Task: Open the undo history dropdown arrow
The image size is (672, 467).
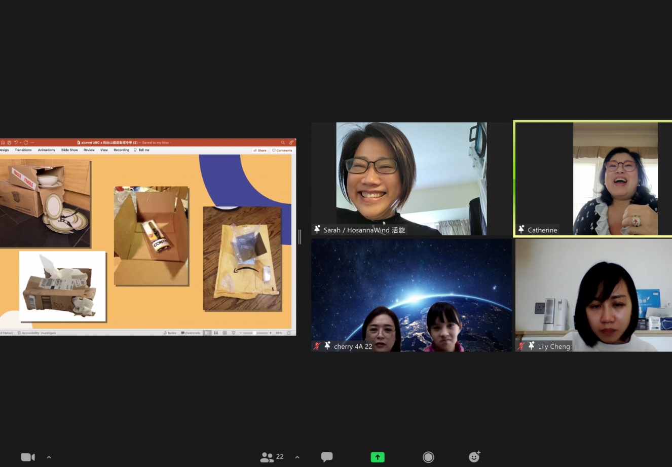Action: [x=20, y=142]
